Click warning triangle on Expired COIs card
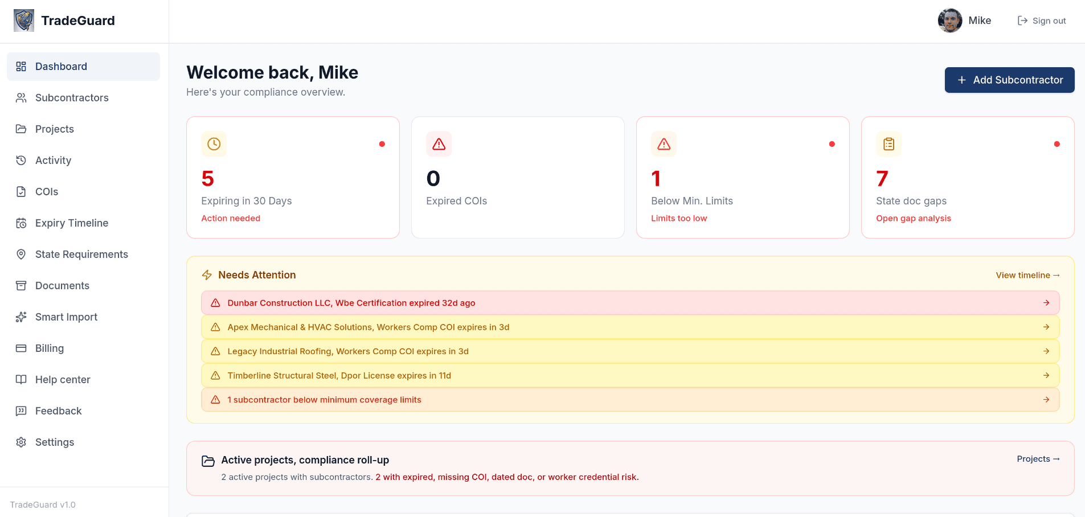Image resolution: width=1085 pixels, height=517 pixels. pyautogui.click(x=439, y=144)
